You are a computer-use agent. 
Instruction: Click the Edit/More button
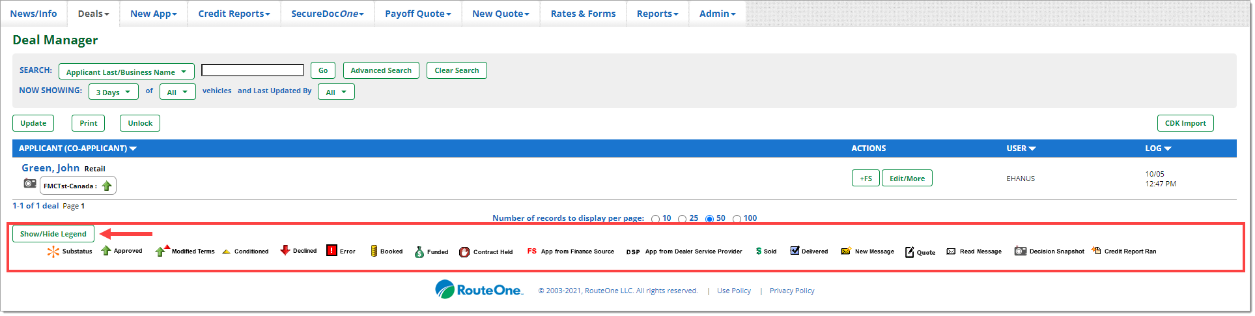pyautogui.click(x=907, y=178)
